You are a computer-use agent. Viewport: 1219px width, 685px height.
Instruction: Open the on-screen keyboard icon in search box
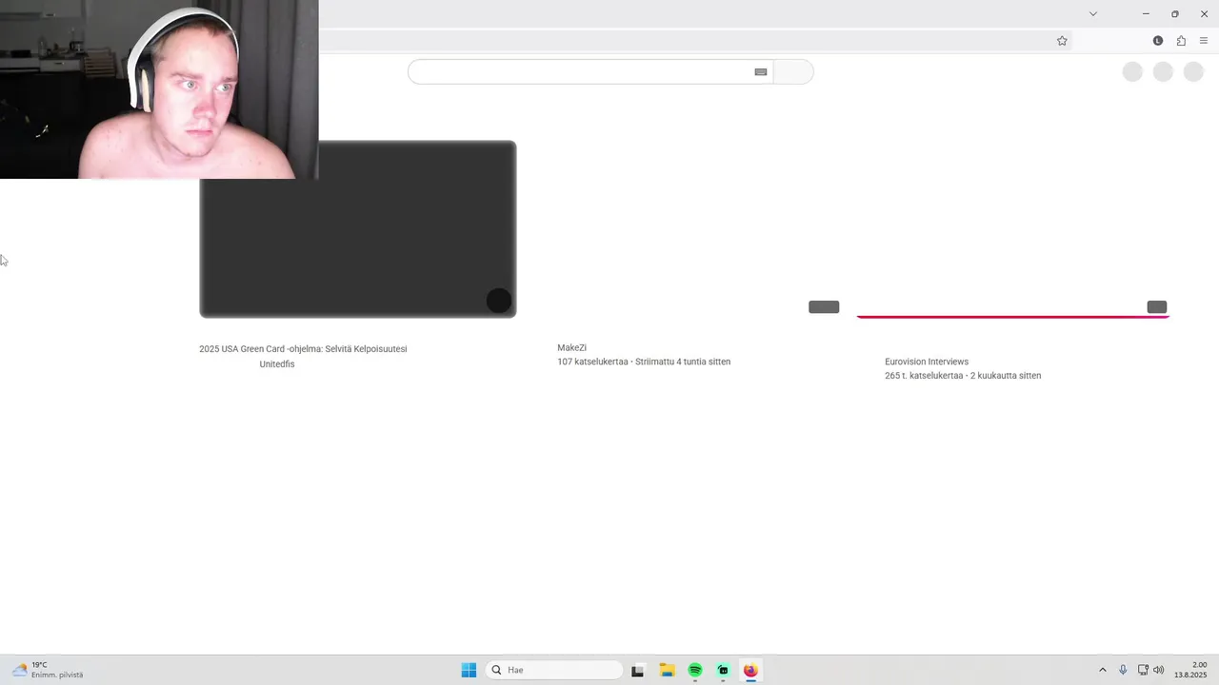[x=761, y=72]
